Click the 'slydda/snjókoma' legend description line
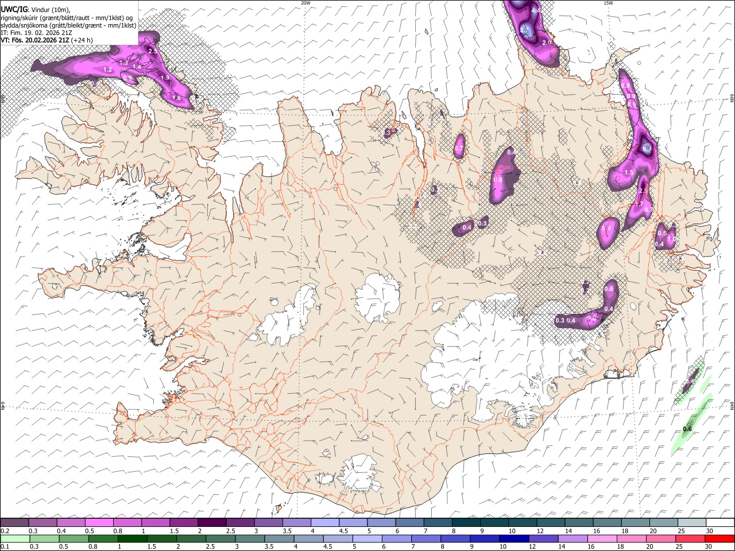The image size is (735, 551). [x=68, y=25]
